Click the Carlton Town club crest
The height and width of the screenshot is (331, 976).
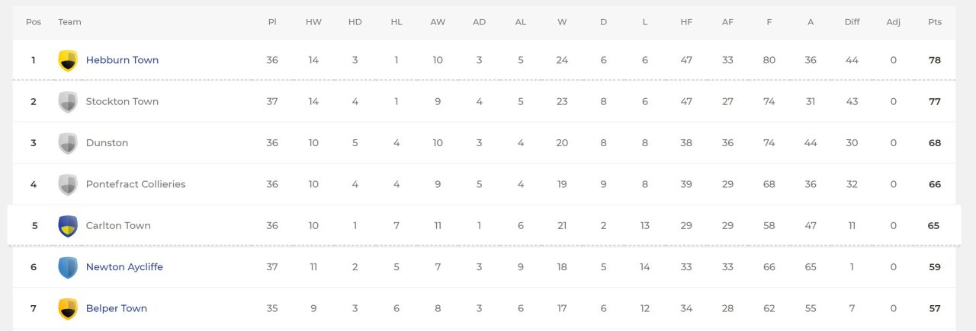click(68, 226)
